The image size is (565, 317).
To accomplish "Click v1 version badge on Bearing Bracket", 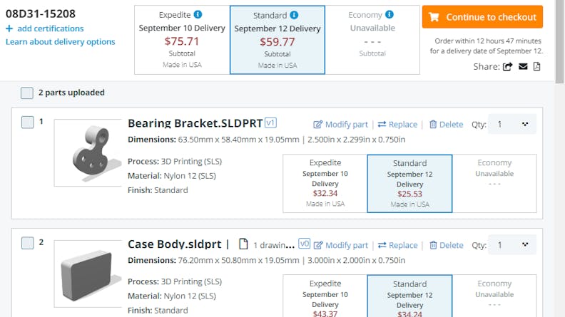I will [x=271, y=123].
